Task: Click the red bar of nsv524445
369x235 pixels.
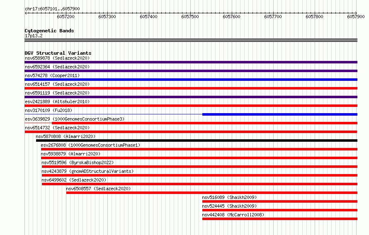Action: 280,210
